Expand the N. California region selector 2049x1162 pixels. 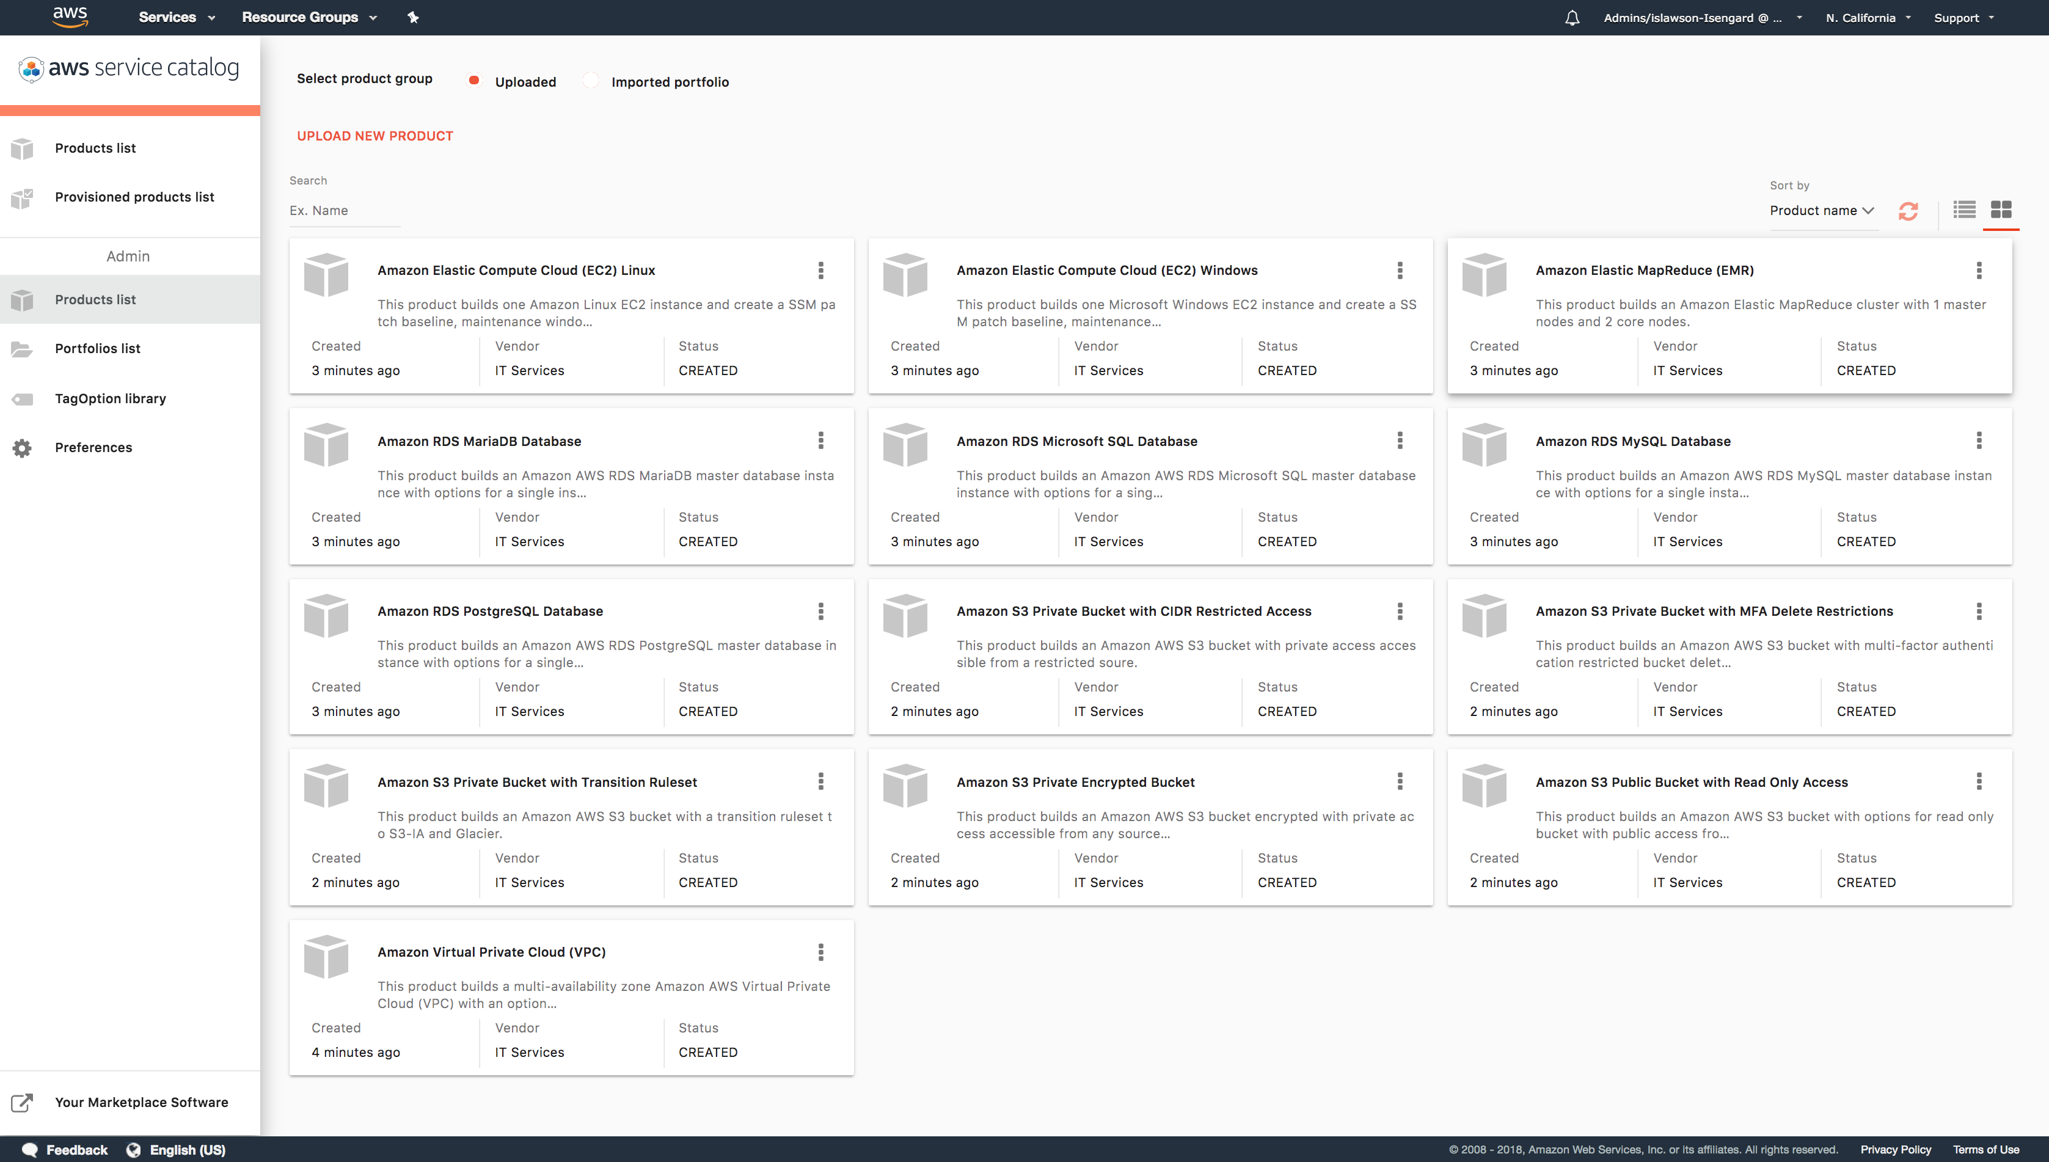[x=1868, y=18]
